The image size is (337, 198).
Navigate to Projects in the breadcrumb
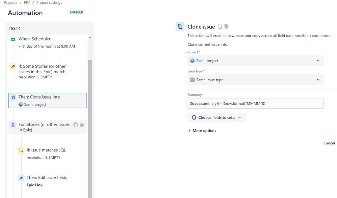(10, 2)
